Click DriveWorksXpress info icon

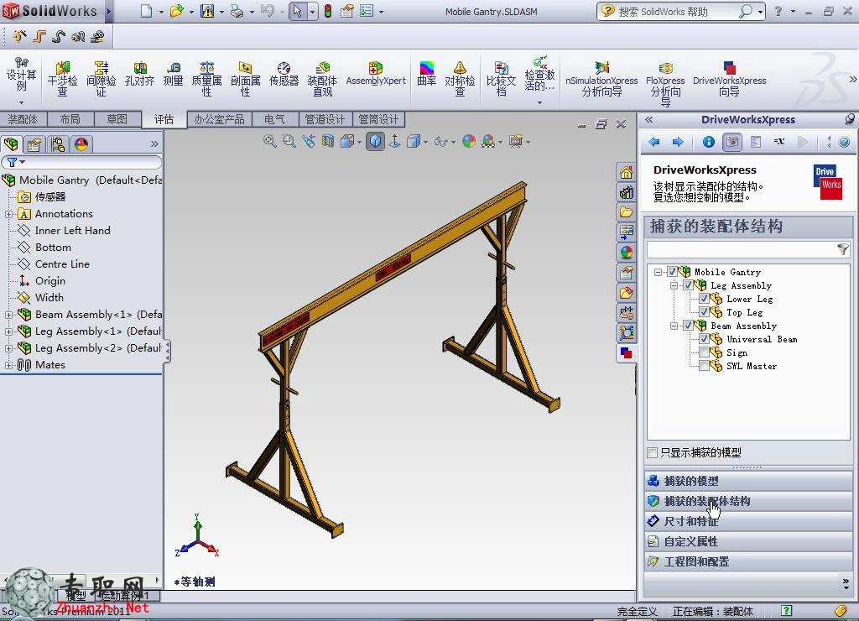pyautogui.click(x=708, y=142)
